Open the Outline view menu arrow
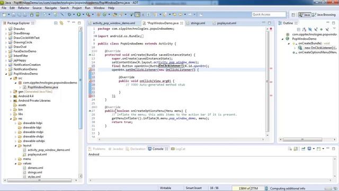Image resolution: width=339 pixels, height=191 pixels. 334,28
